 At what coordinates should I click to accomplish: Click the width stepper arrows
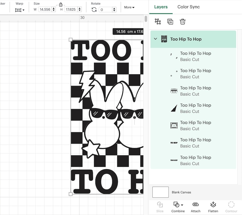click(54, 9)
